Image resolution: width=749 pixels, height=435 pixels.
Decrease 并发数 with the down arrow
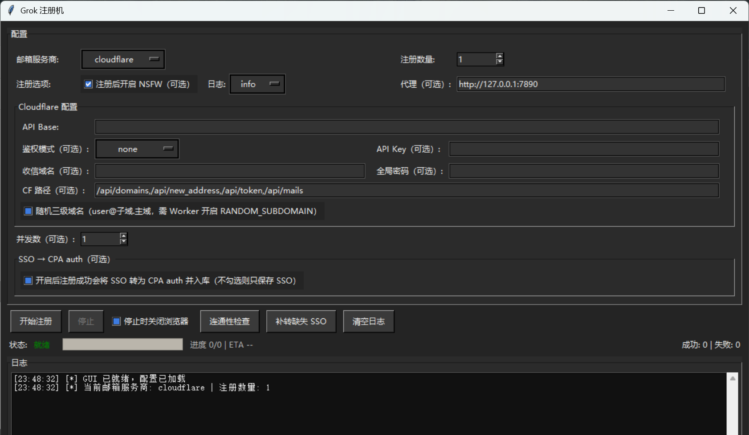click(123, 242)
